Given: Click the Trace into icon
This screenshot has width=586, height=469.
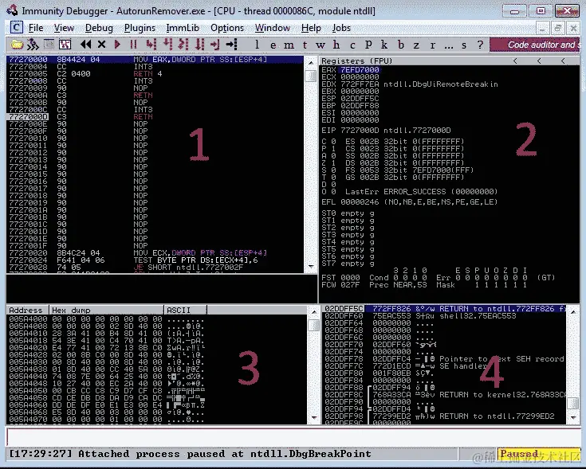Looking at the screenshot, I should (183, 45).
